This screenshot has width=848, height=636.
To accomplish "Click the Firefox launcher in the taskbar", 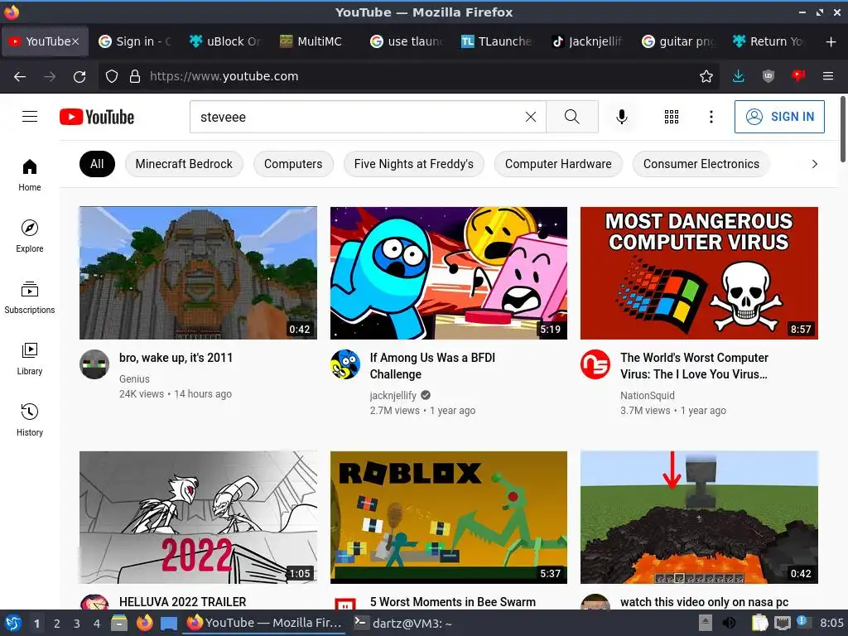I will click(x=144, y=623).
